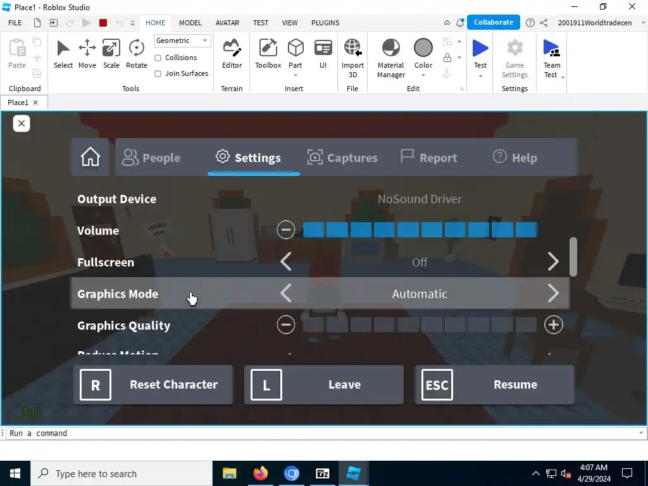This screenshot has width=648, height=486.
Task: Expand the command bar history dropdown
Action: [x=641, y=433]
